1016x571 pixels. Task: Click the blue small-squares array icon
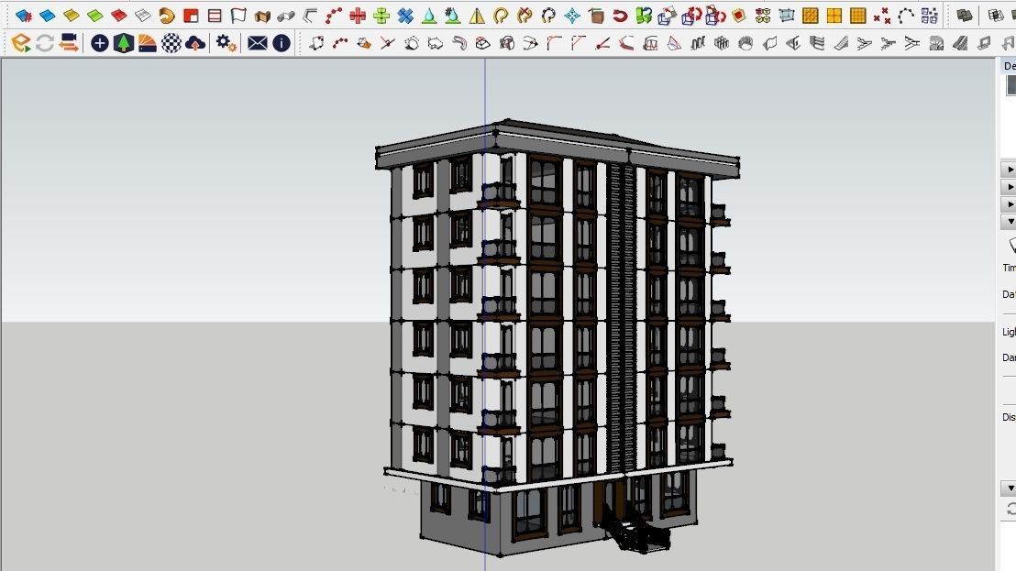coord(929,15)
